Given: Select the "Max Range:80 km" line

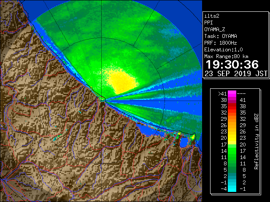Looking at the screenshot, I should click(x=226, y=56).
